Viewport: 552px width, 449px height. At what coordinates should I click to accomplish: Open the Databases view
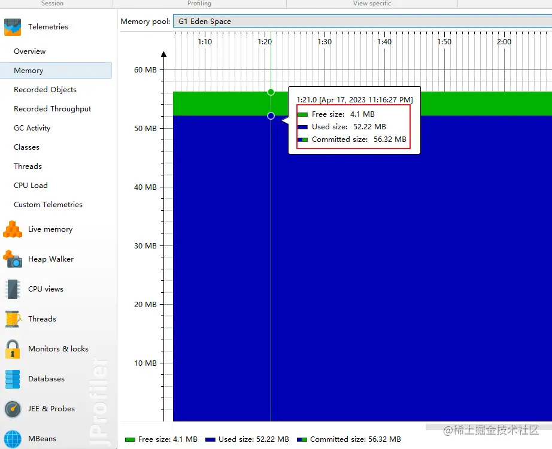45,378
